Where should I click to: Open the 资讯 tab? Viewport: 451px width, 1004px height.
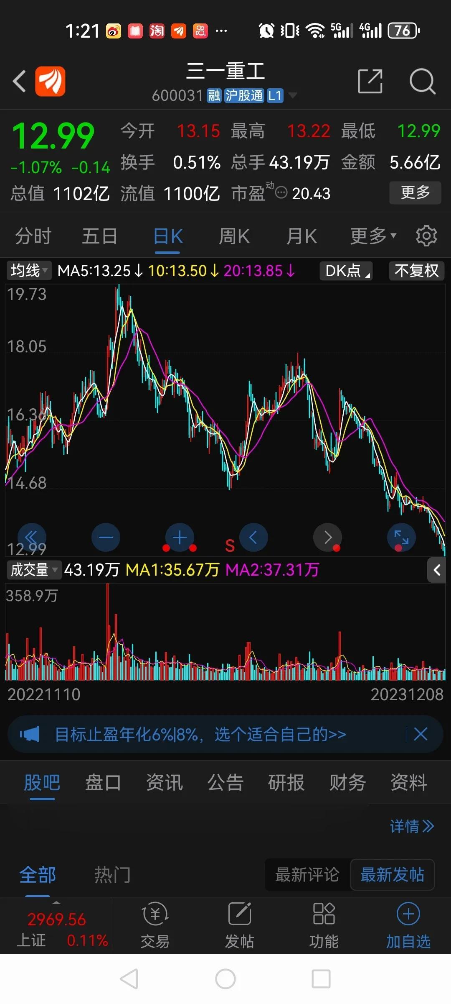(164, 782)
